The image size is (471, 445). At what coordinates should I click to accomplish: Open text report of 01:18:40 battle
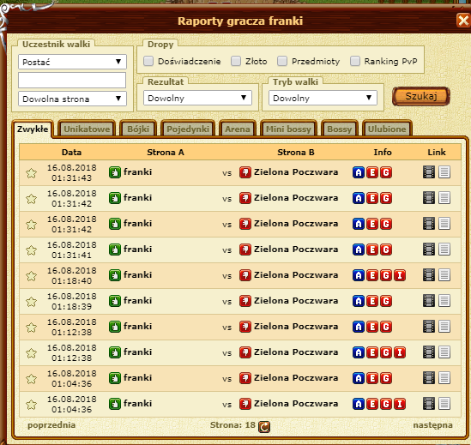pos(444,275)
